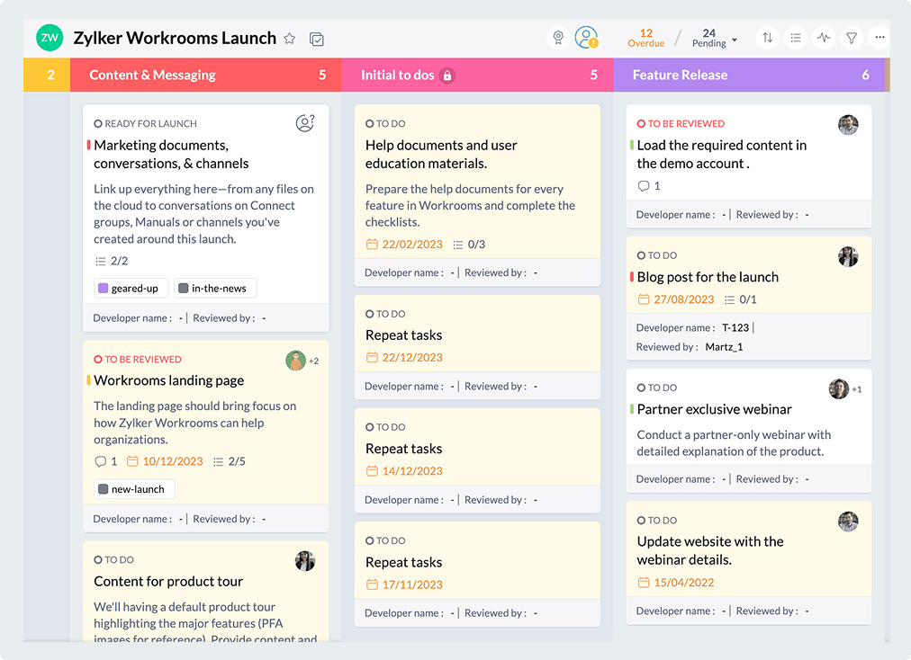Toggle READY FOR LAUNCH status circle
911x660 pixels.
98,124
